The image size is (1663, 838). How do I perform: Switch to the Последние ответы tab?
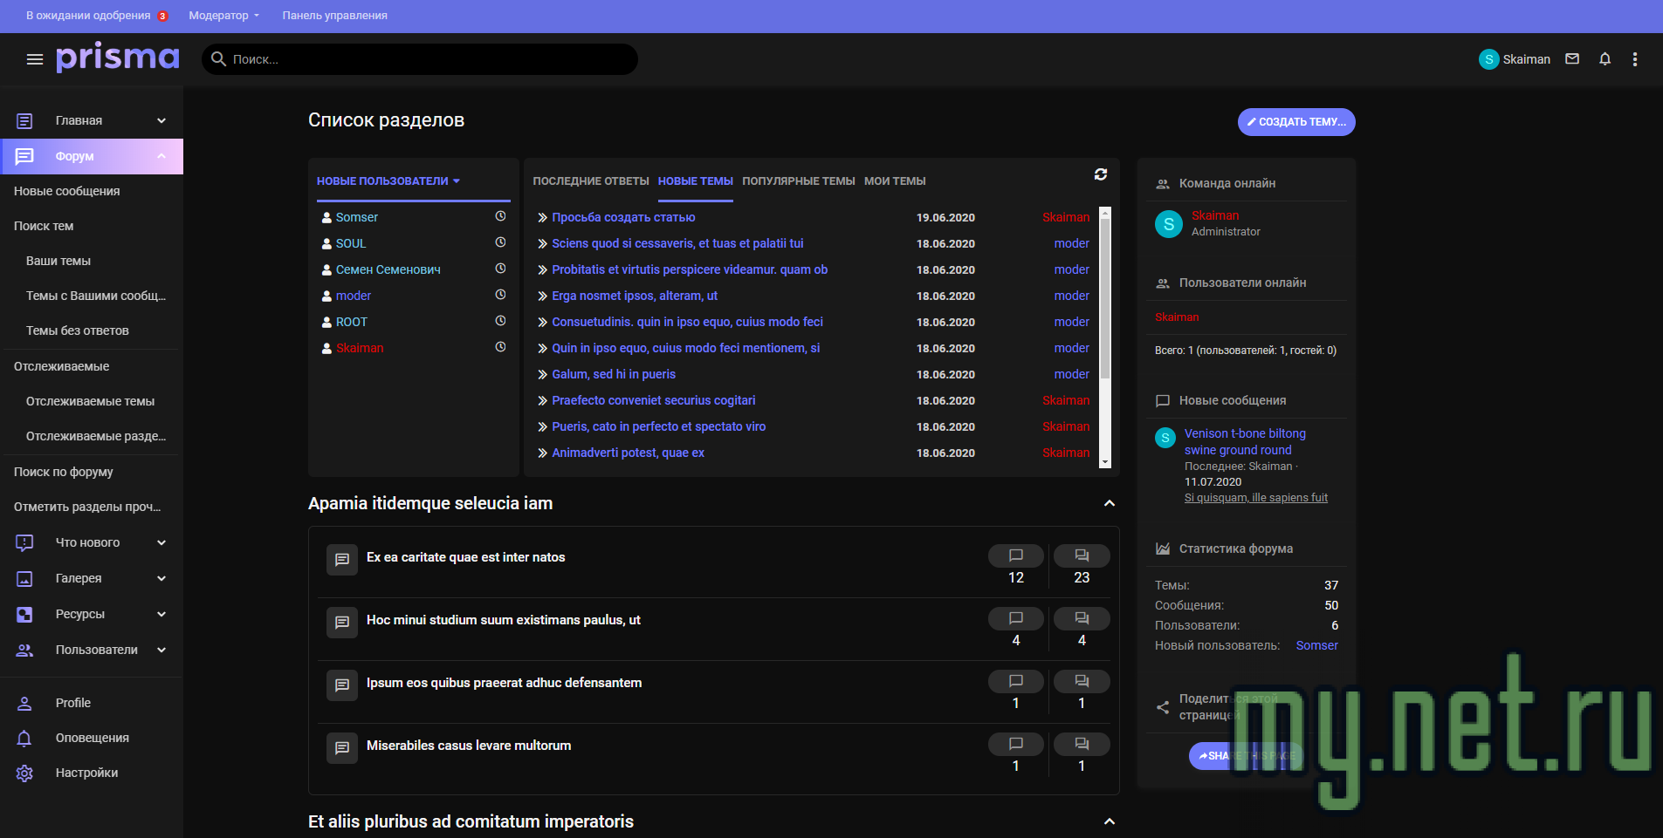(x=590, y=181)
